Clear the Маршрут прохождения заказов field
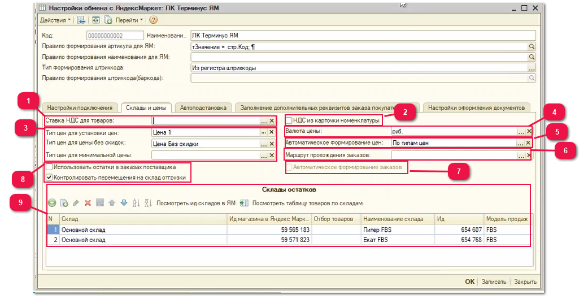The image size is (588, 298). tap(529, 155)
